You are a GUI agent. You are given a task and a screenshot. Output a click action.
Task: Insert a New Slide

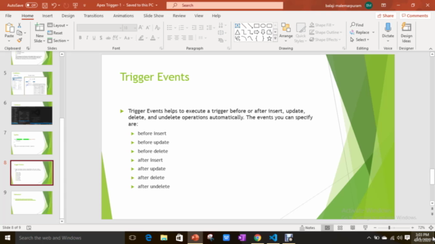coord(39,33)
